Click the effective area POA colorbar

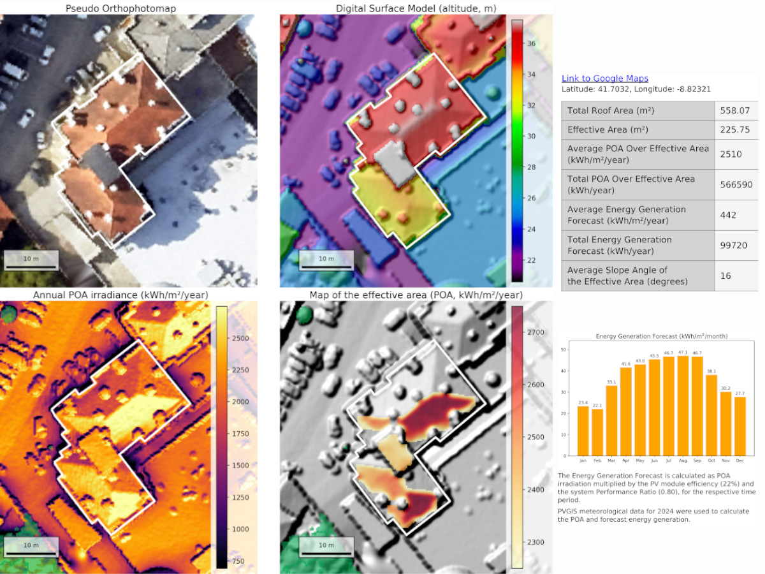(517, 437)
